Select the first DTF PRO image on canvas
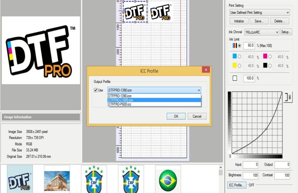Viewport: 298px width, 193px height. (135, 12)
